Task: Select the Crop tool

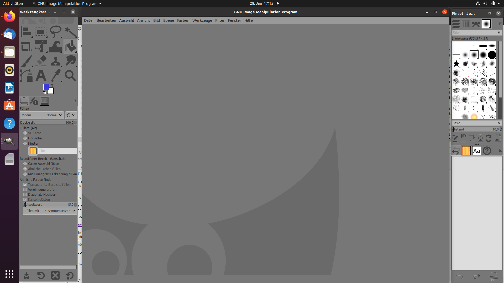Action: 26,47
